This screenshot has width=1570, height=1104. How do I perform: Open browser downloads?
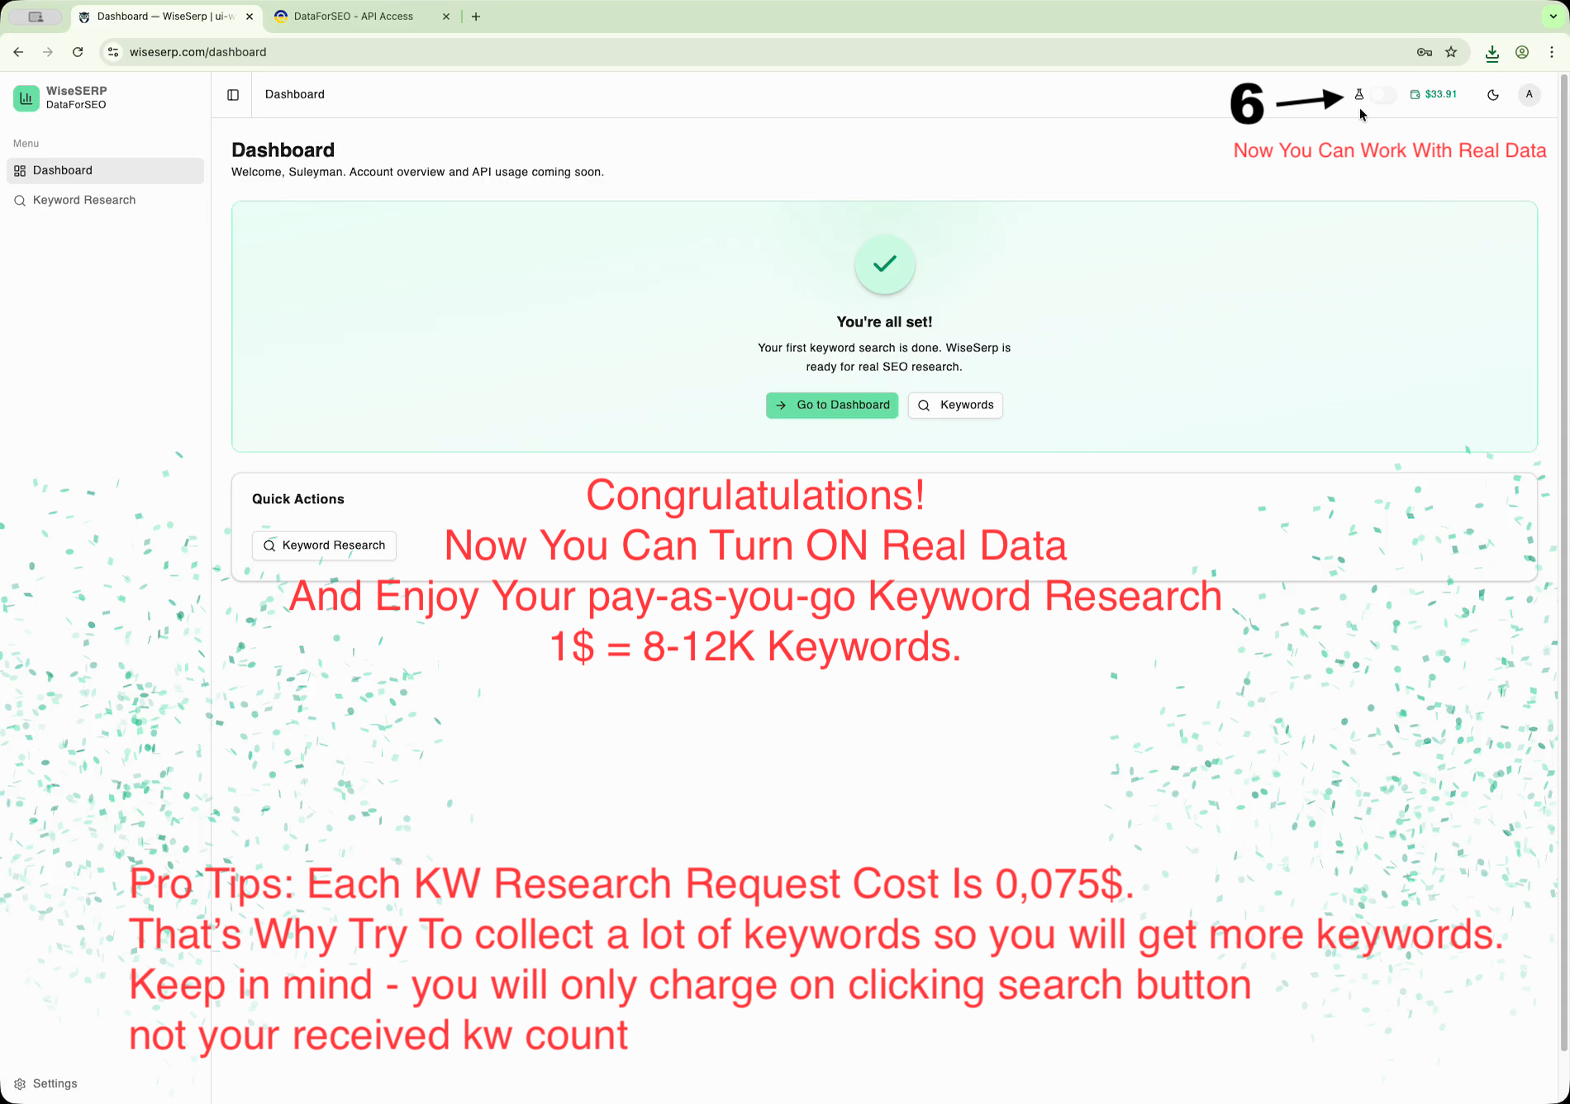(x=1492, y=53)
